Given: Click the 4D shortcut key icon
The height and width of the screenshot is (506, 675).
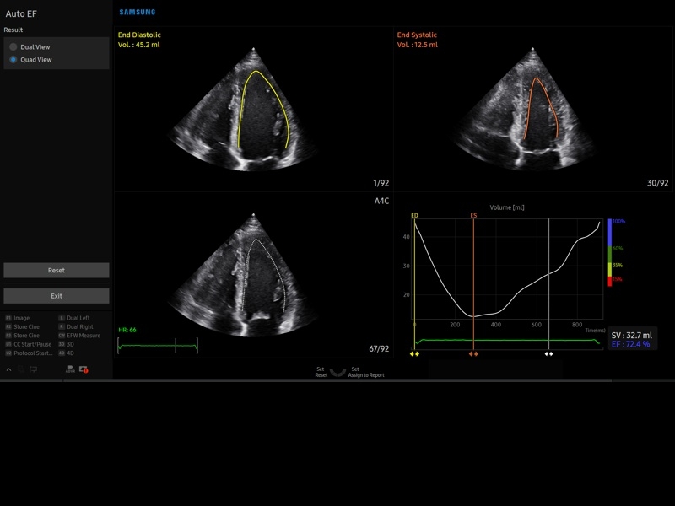Looking at the screenshot, I should [62, 353].
